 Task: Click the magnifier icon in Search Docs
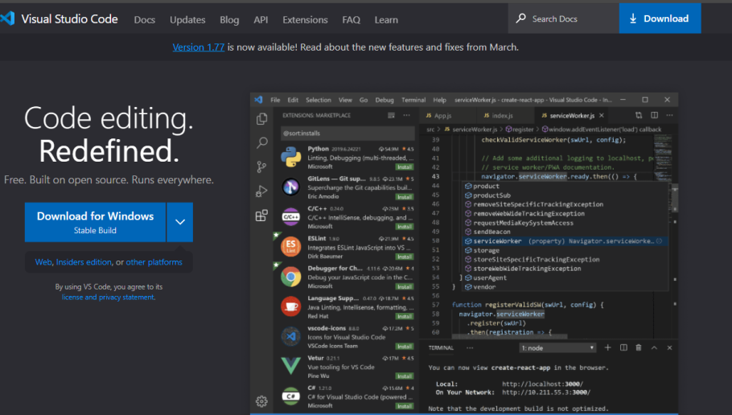point(520,18)
